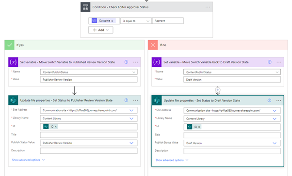Click SharePoint ID token icon in Draft Version card

(189, 127)
